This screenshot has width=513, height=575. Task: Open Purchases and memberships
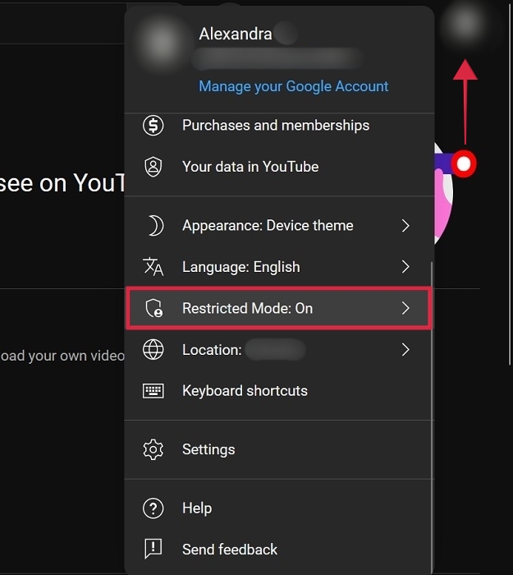coord(279,126)
